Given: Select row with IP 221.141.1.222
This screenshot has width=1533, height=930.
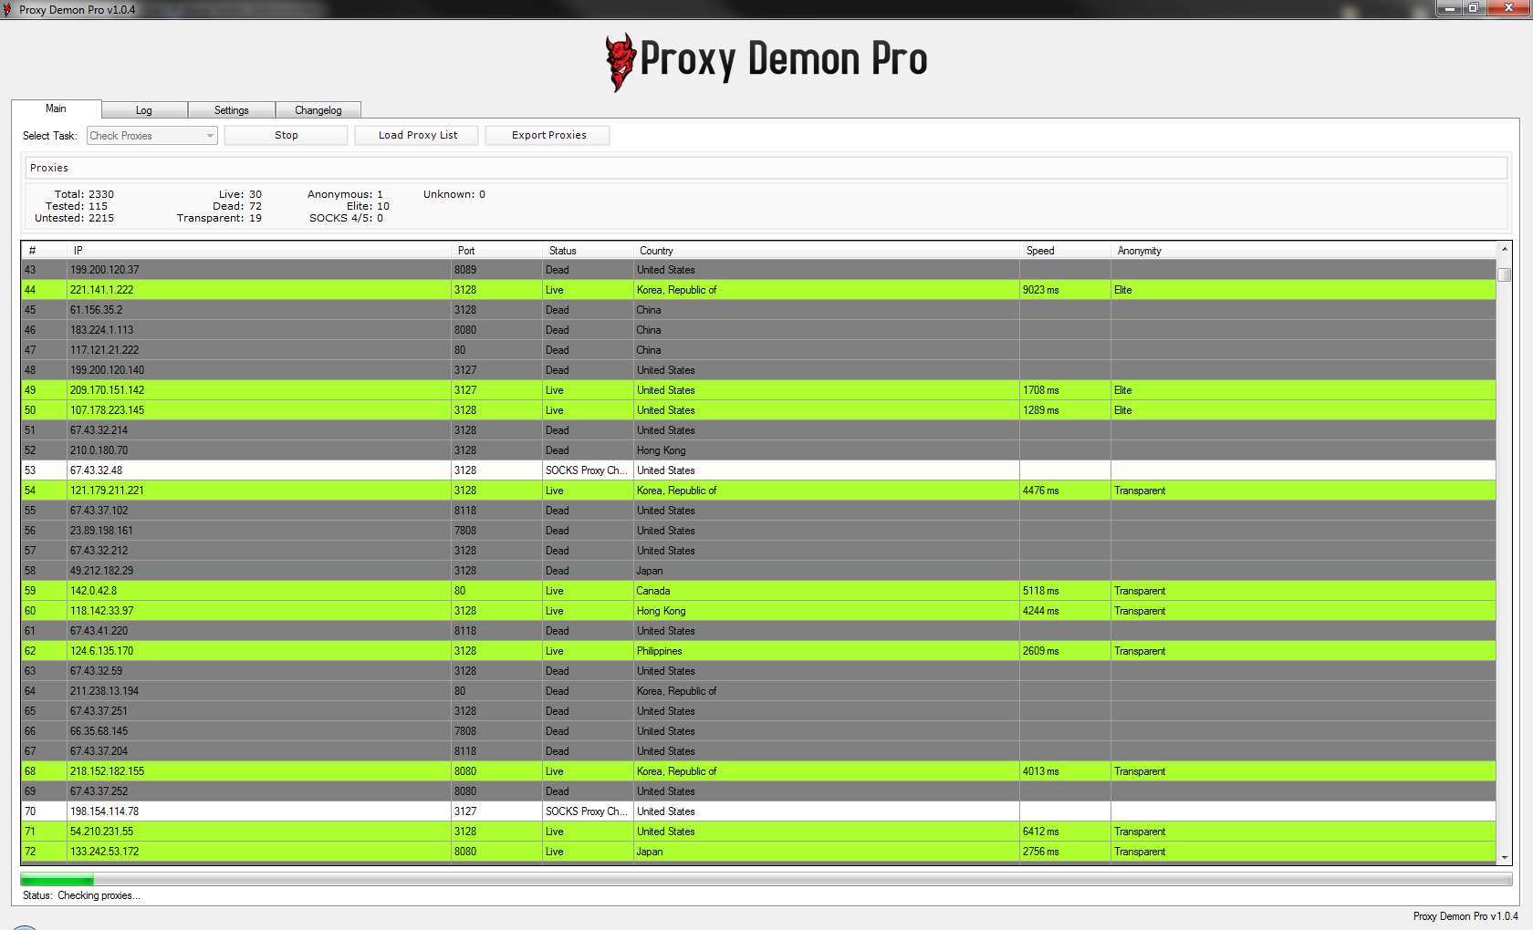Looking at the screenshot, I should [x=758, y=290].
